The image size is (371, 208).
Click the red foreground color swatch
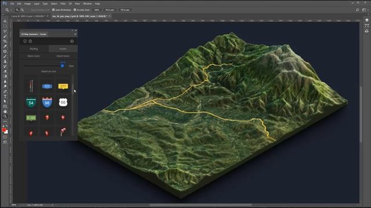point(4,130)
